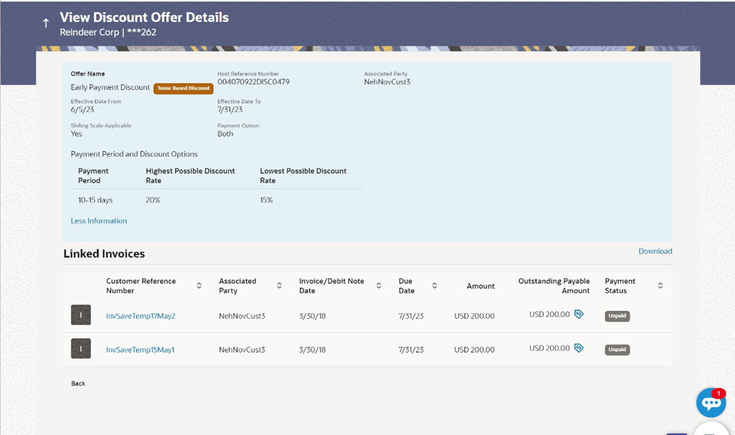Click the Sliding Scale Applicable value Yes
The height and width of the screenshot is (435, 735).
coord(76,134)
